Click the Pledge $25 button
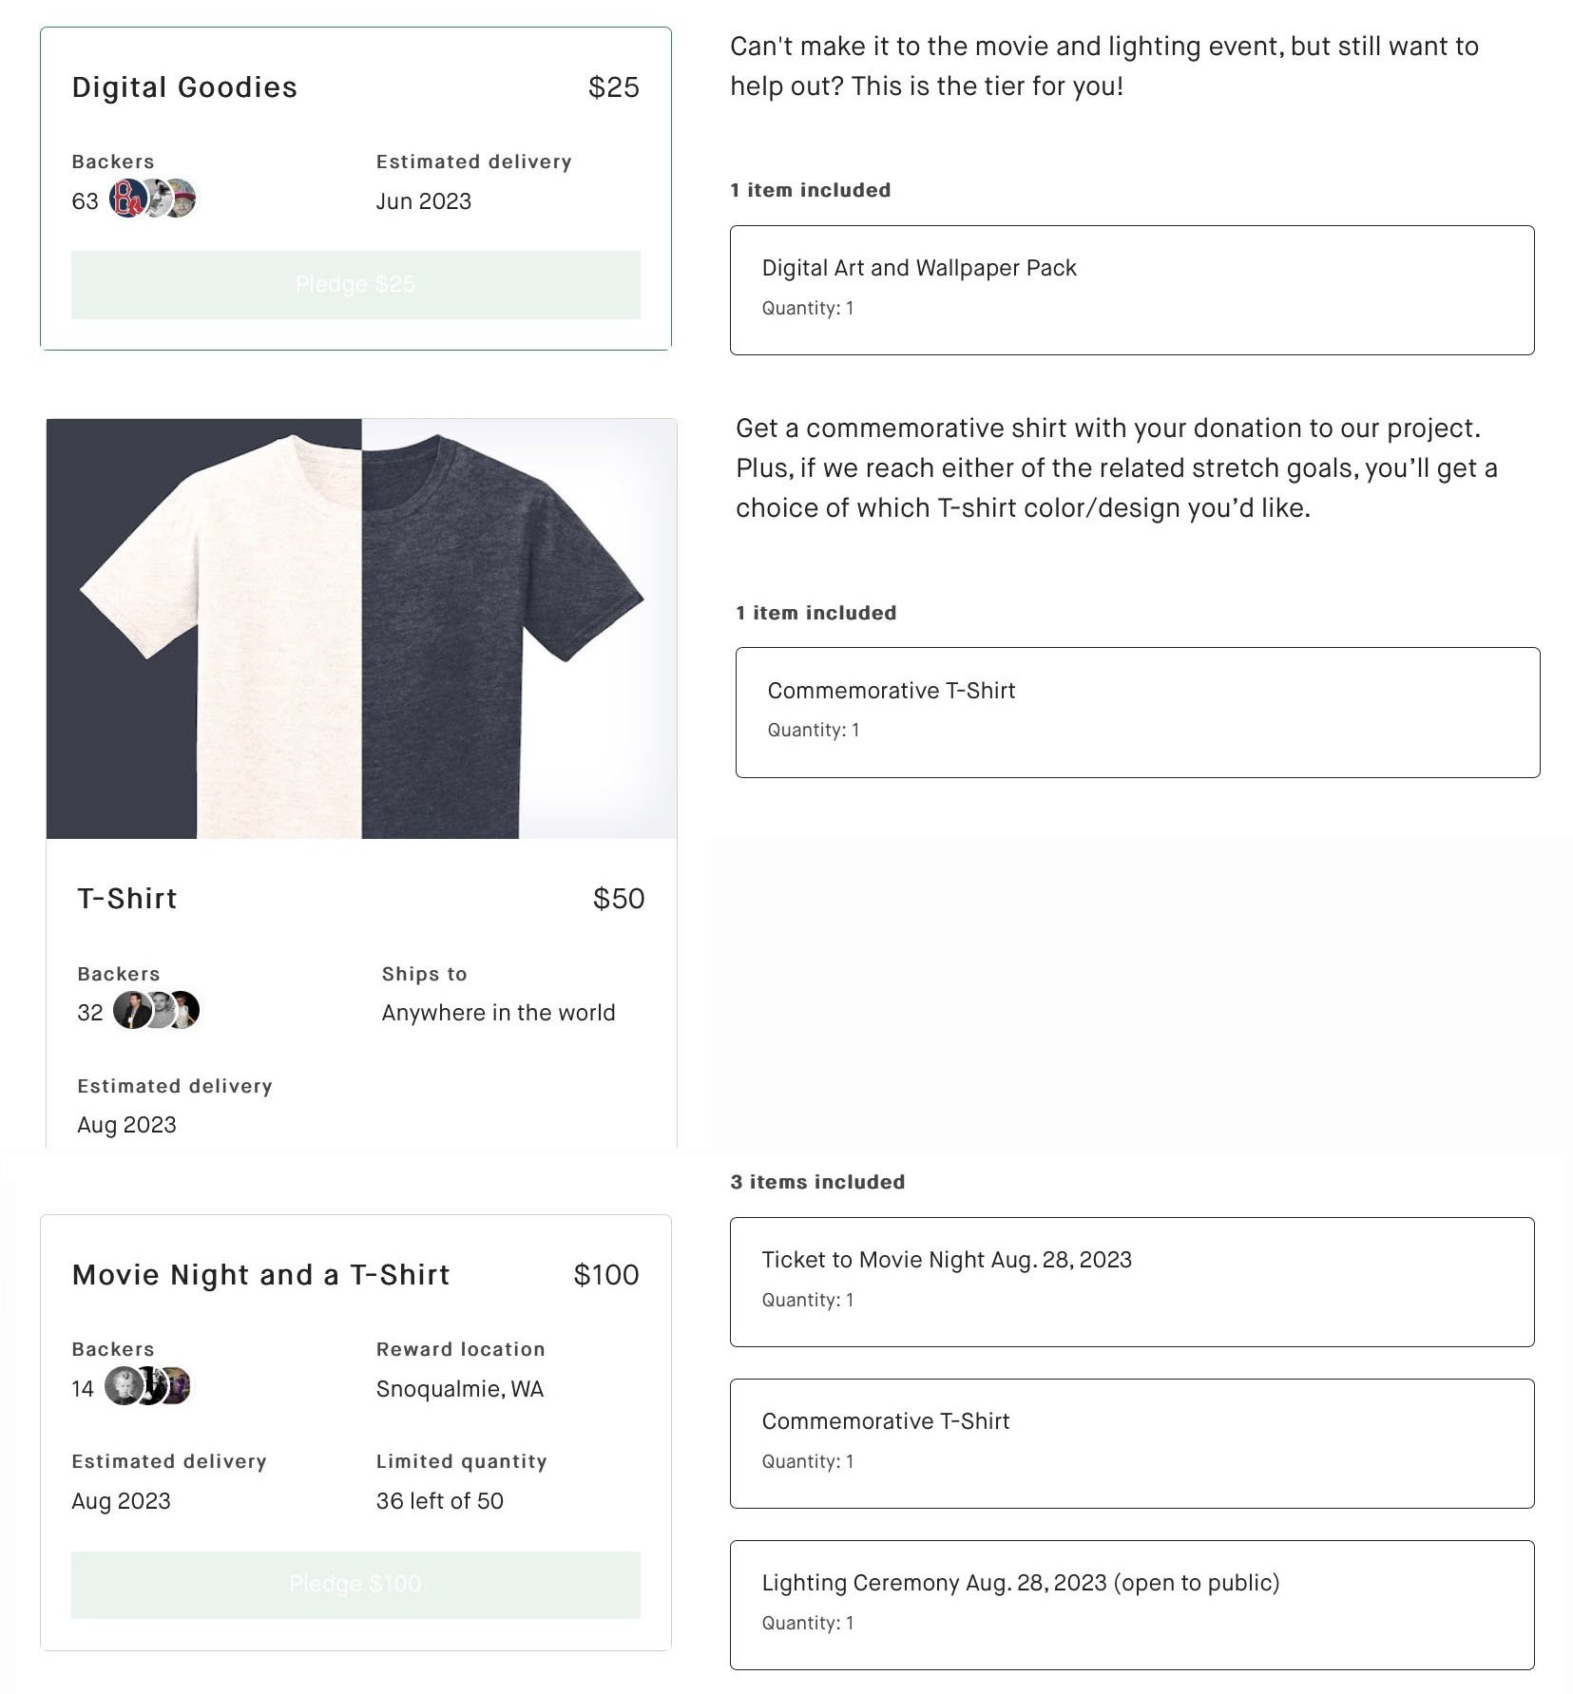Viewport: 1573px width, 1694px height. tap(355, 284)
